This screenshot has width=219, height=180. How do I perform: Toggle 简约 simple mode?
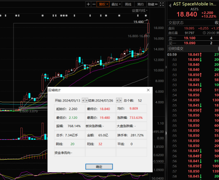point(140,4)
